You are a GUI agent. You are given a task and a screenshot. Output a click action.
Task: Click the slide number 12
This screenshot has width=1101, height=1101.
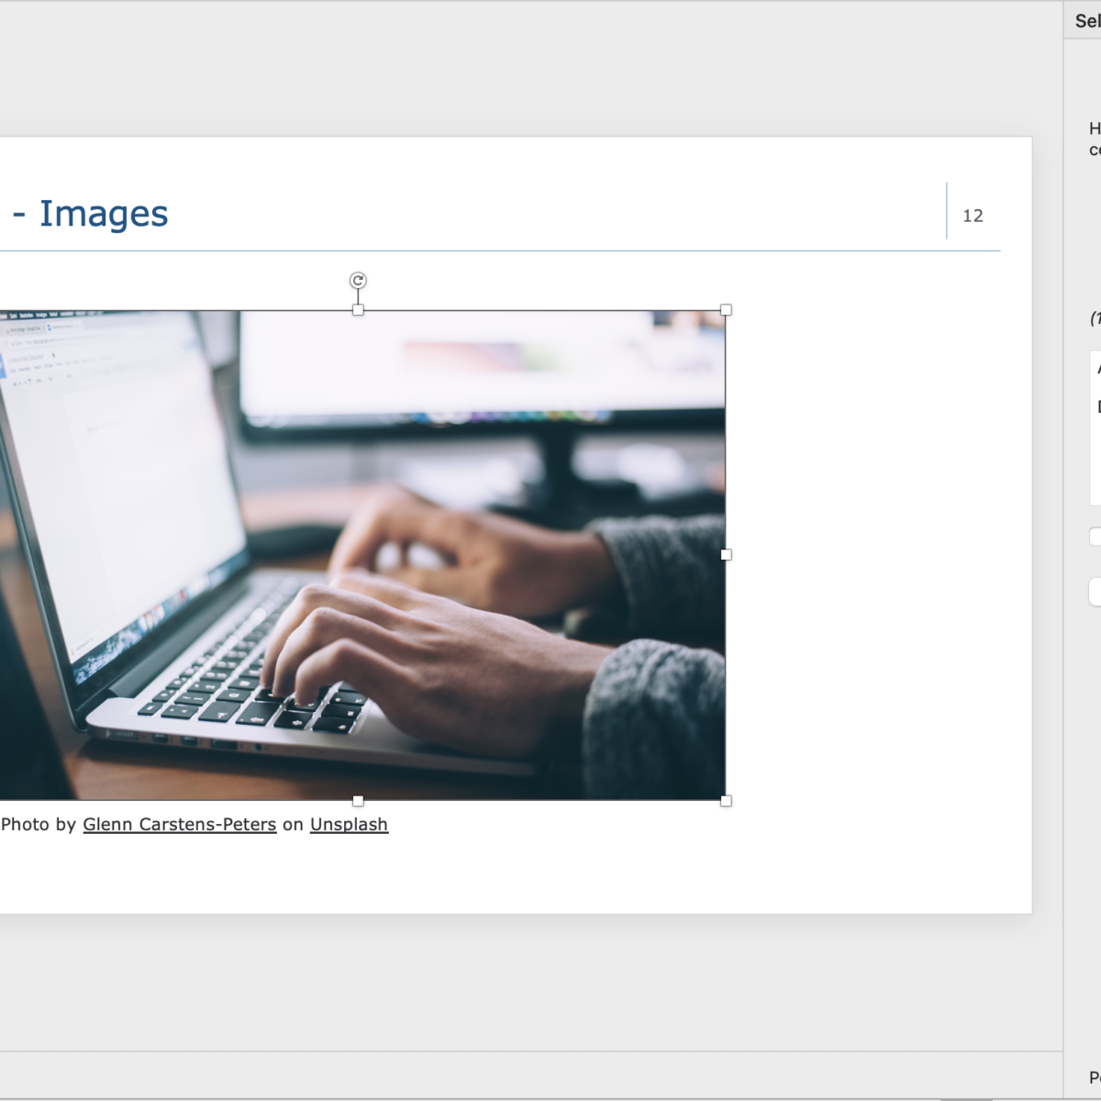pos(973,216)
